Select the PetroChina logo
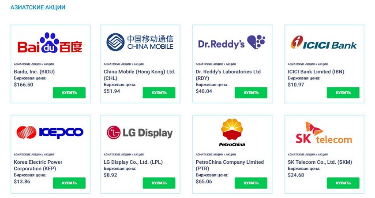The width and height of the screenshot is (375, 198). (x=232, y=133)
